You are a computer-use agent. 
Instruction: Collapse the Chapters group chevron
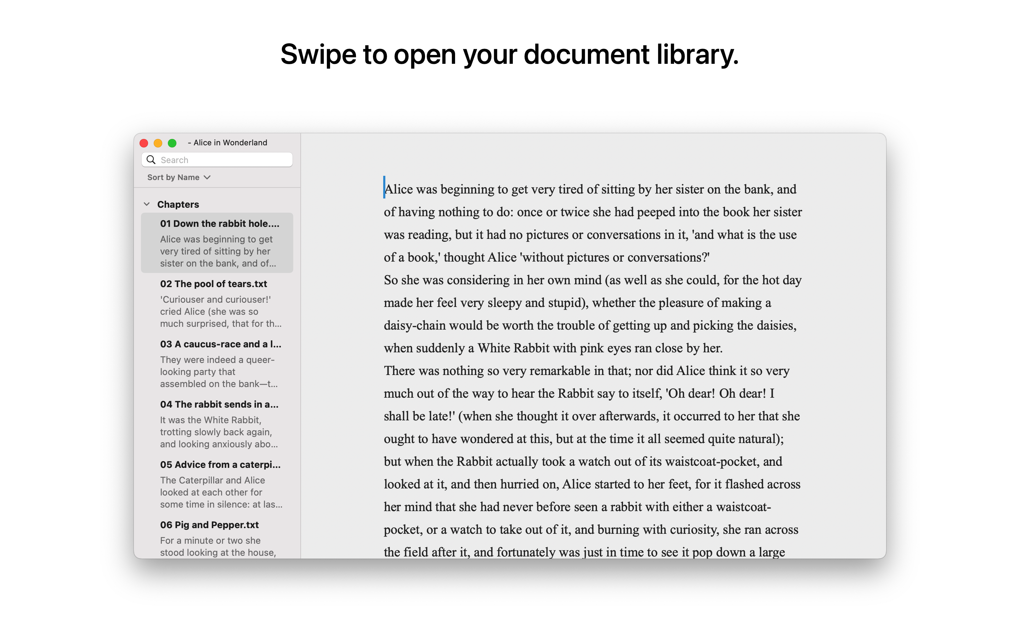pos(147,204)
